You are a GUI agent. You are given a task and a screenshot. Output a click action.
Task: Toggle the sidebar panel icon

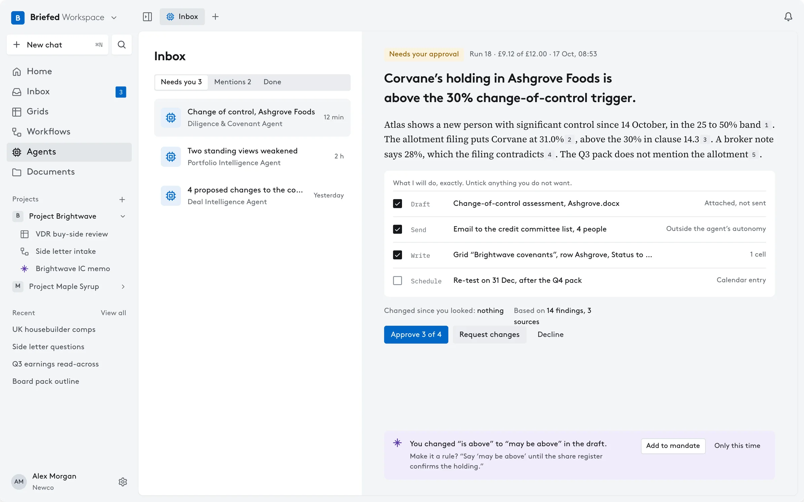point(147,17)
